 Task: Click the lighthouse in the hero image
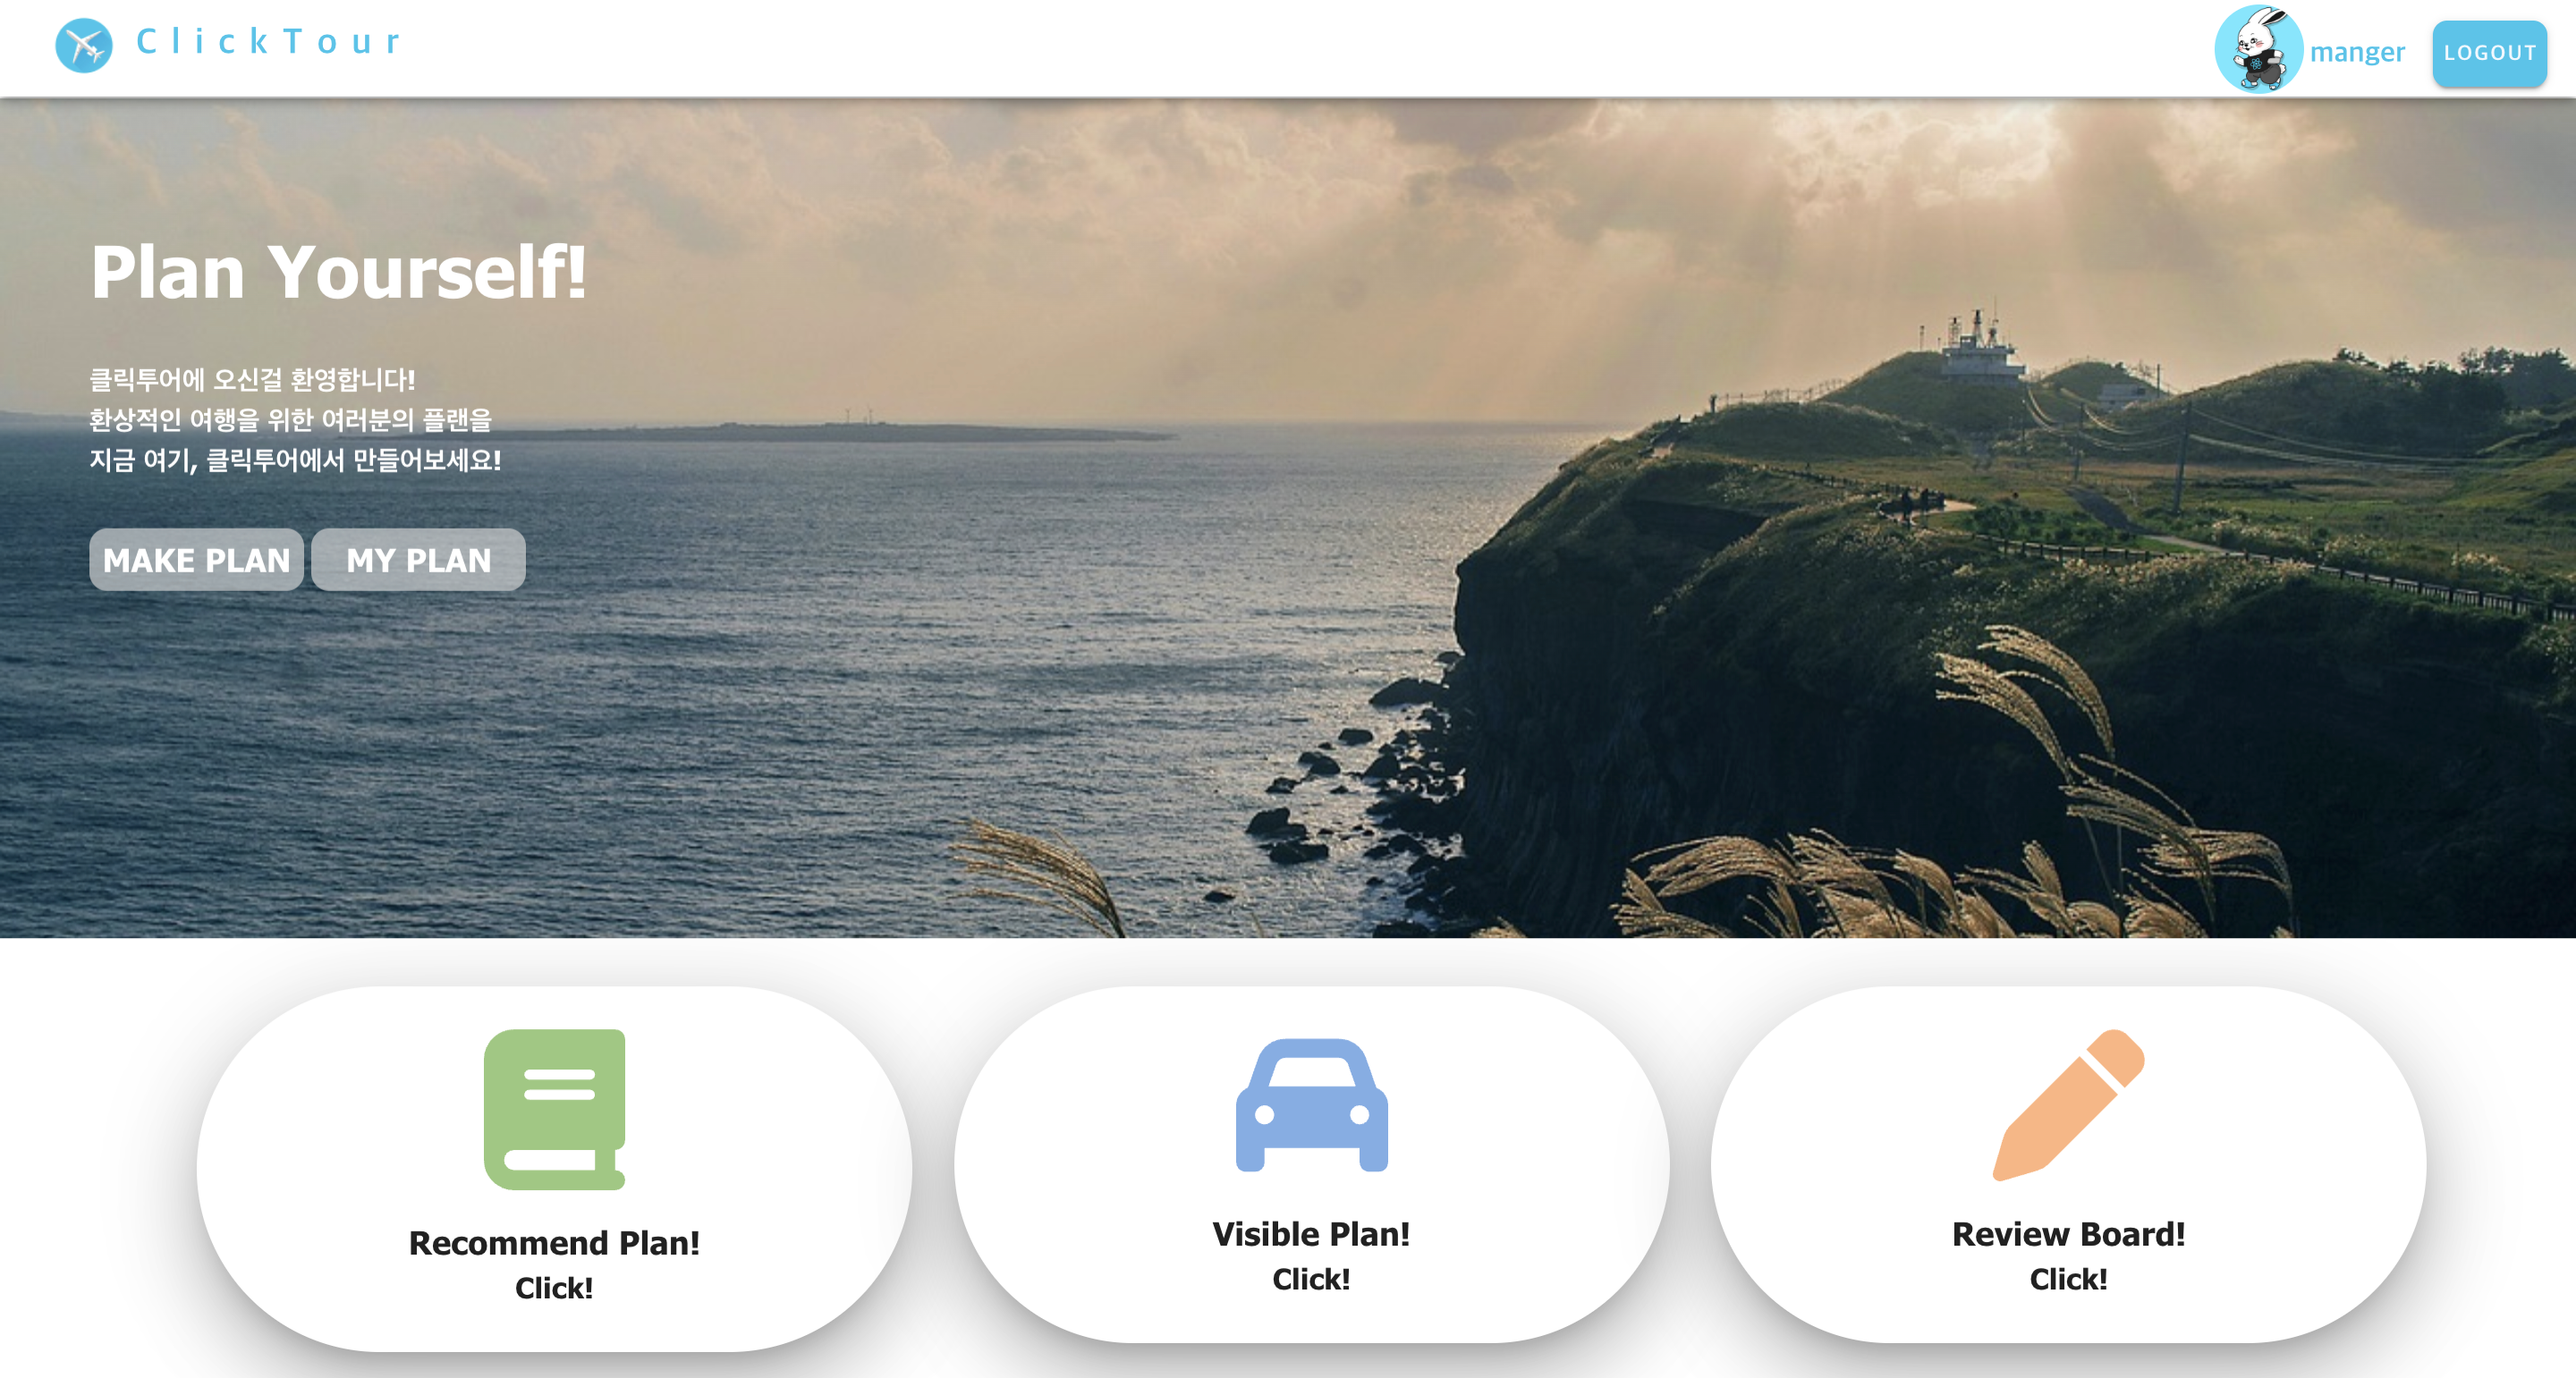1978,350
